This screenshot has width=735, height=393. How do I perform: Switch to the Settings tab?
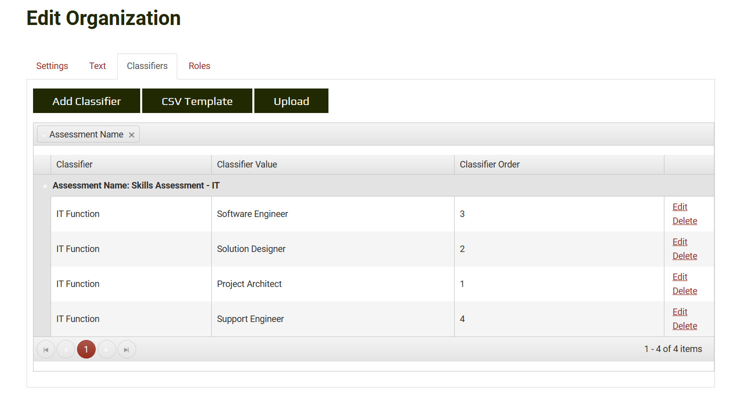(x=52, y=66)
